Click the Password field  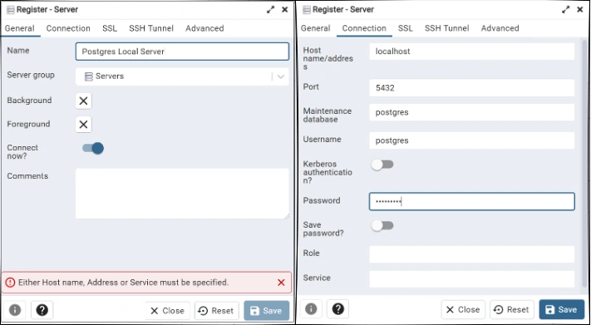pos(472,202)
